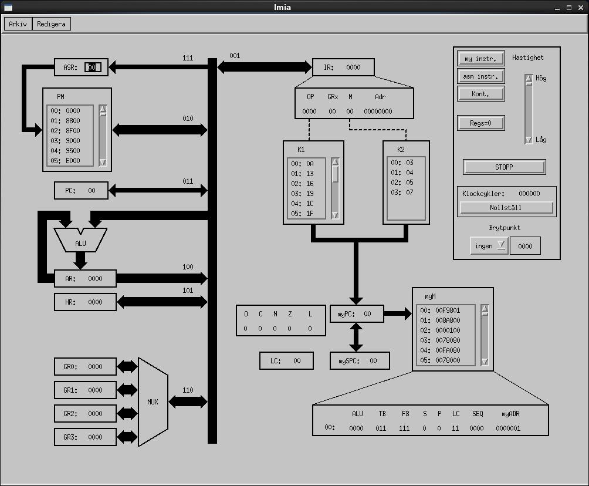
Task: Minimize the Imia window
Action: [x=557, y=8]
